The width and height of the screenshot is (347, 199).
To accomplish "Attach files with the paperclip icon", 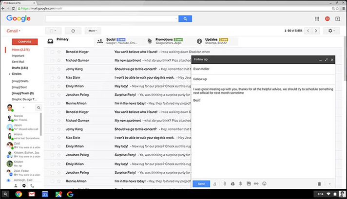I will [x=225, y=184].
